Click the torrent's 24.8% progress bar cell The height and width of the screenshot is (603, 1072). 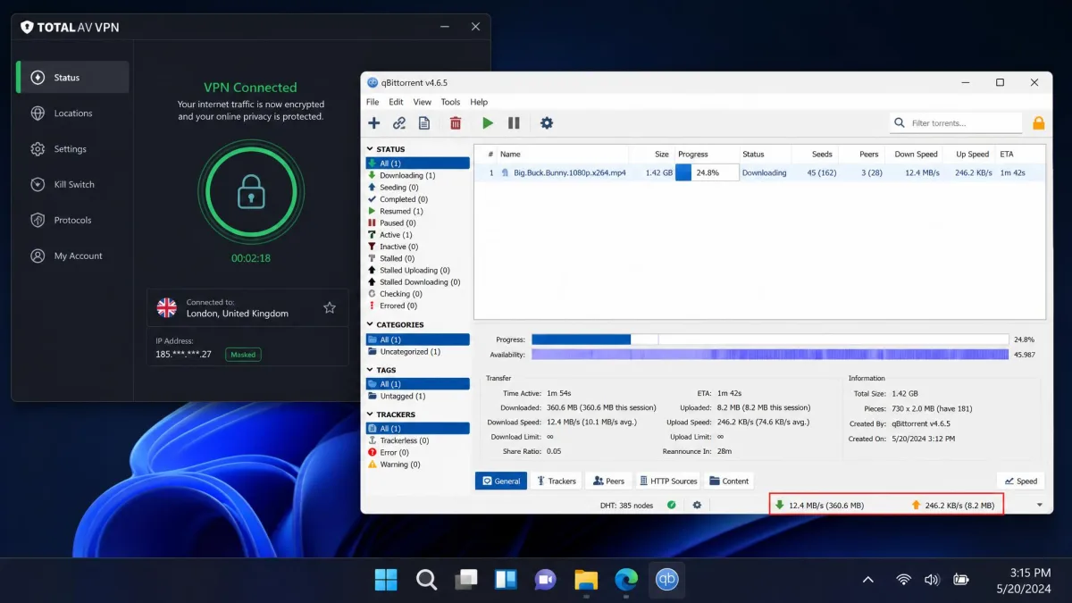[x=707, y=172]
